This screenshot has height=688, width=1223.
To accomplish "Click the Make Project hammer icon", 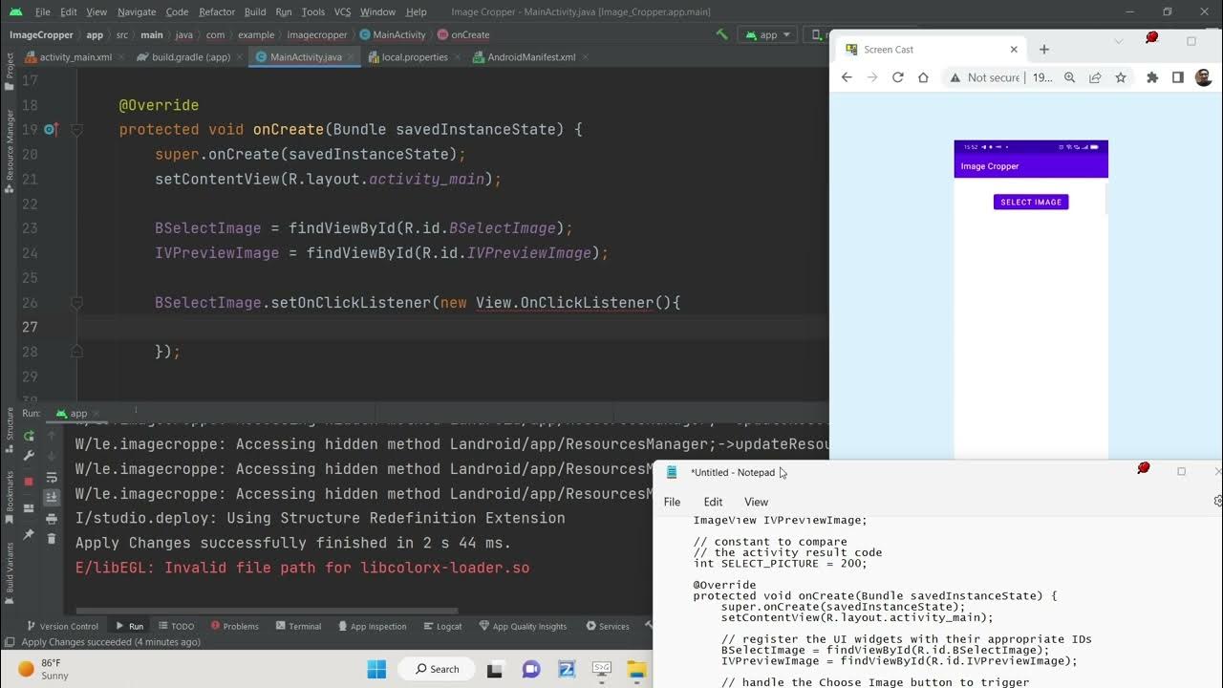I will pos(721,34).
